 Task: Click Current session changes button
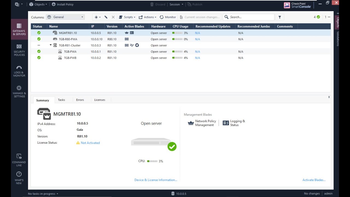click(x=200, y=17)
